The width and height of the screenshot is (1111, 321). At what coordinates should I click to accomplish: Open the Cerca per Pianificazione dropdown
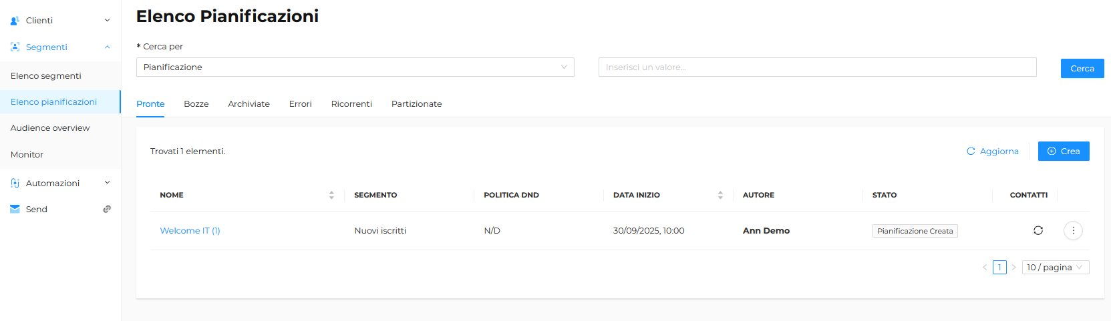355,67
